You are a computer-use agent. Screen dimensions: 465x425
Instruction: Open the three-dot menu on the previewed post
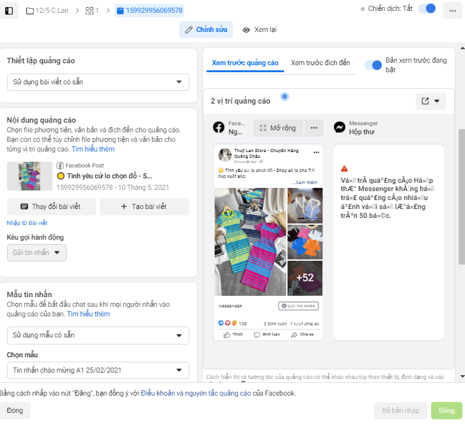[317, 152]
